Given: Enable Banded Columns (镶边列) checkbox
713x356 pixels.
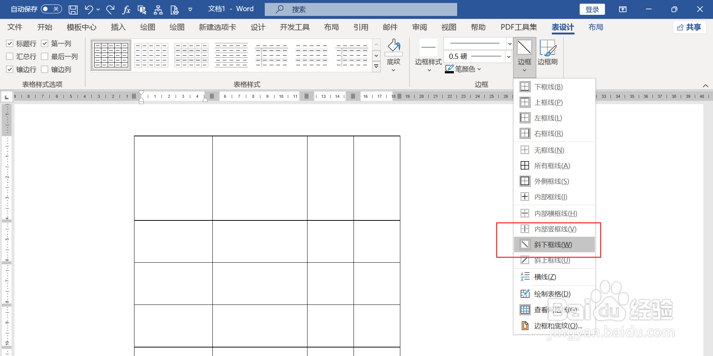Looking at the screenshot, I should 45,69.
